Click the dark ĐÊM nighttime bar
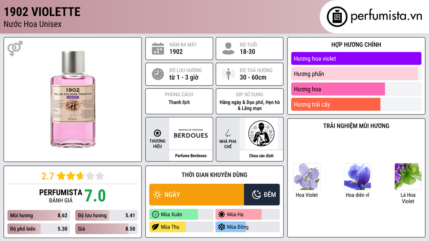Screen dimensions: 429x241 [x=262, y=195]
